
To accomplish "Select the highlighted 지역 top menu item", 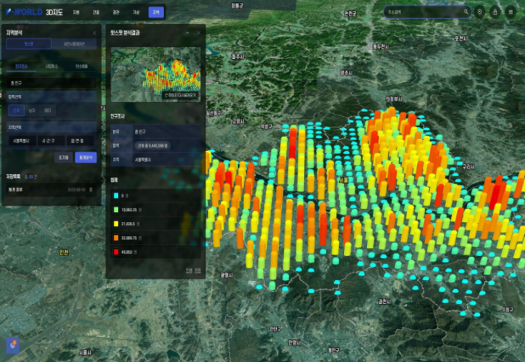I will click(156, 12).
